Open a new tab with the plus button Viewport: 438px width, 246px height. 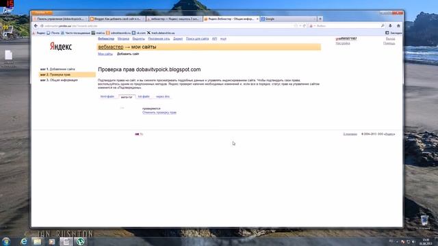(x=320, y=18)
